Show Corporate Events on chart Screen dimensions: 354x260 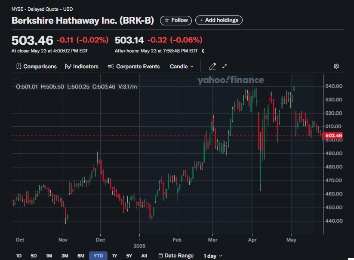[x=133, y=67]
